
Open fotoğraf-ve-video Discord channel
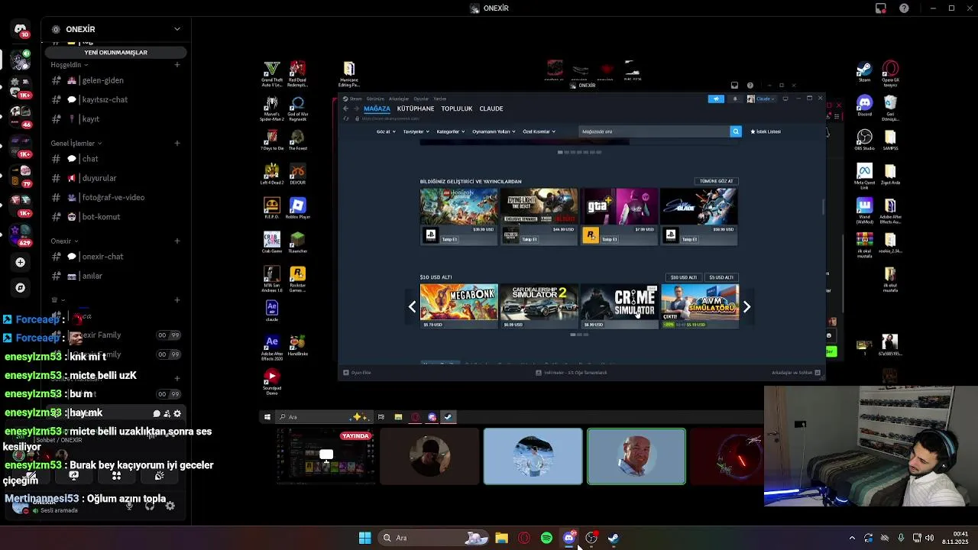click(115, 197)
